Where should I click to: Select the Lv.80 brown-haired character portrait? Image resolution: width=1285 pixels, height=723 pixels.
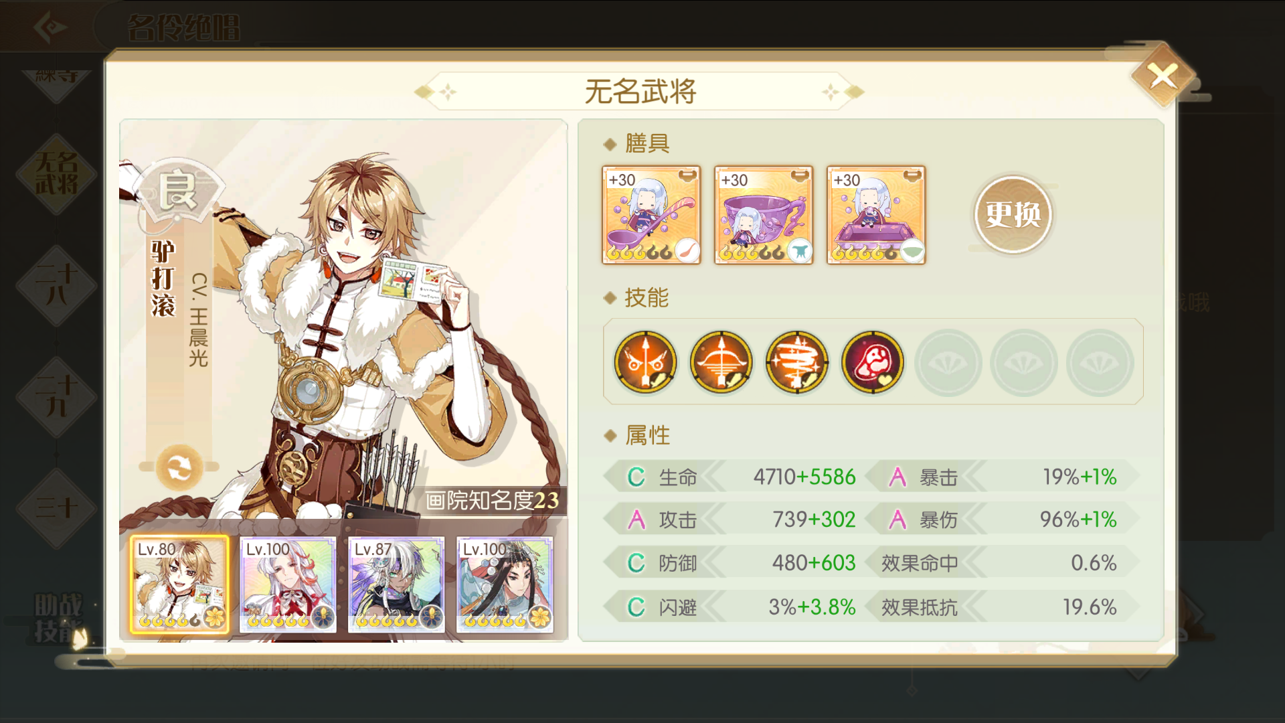[x=179, y=584]
